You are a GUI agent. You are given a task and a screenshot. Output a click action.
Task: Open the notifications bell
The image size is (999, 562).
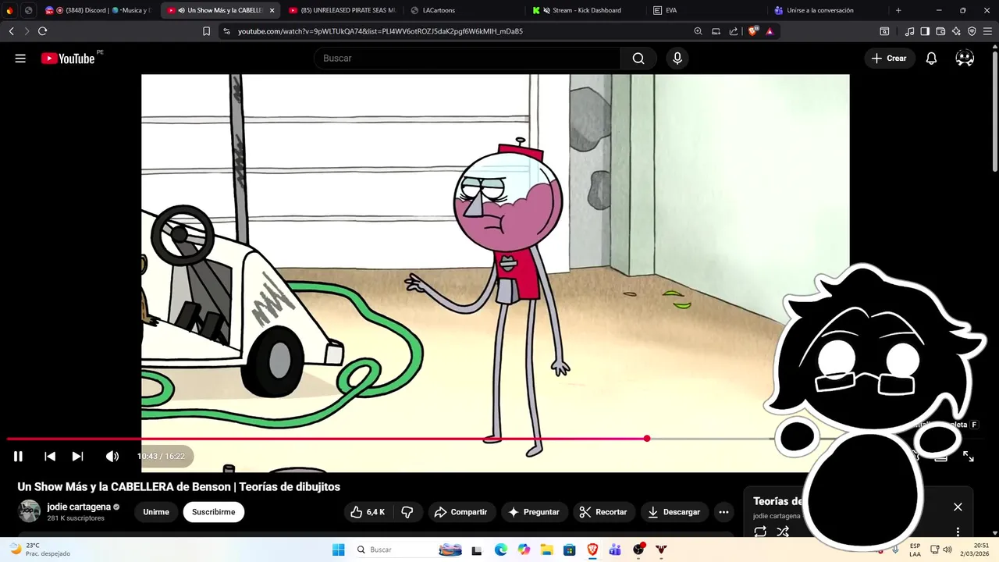(x=931, y=59)
